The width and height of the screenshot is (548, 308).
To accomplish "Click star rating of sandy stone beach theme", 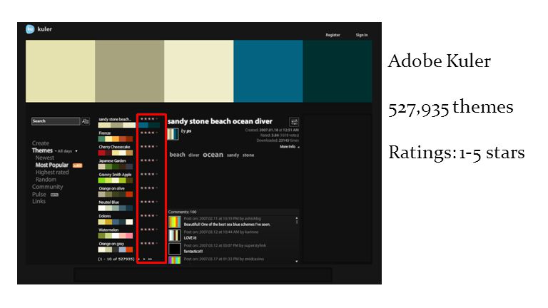I will pos(149,119).
